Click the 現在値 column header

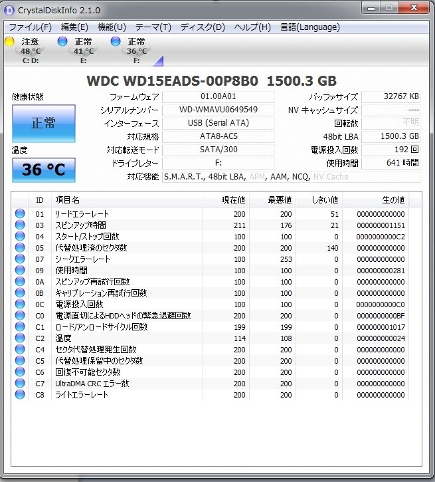click(x=226, y=200)
